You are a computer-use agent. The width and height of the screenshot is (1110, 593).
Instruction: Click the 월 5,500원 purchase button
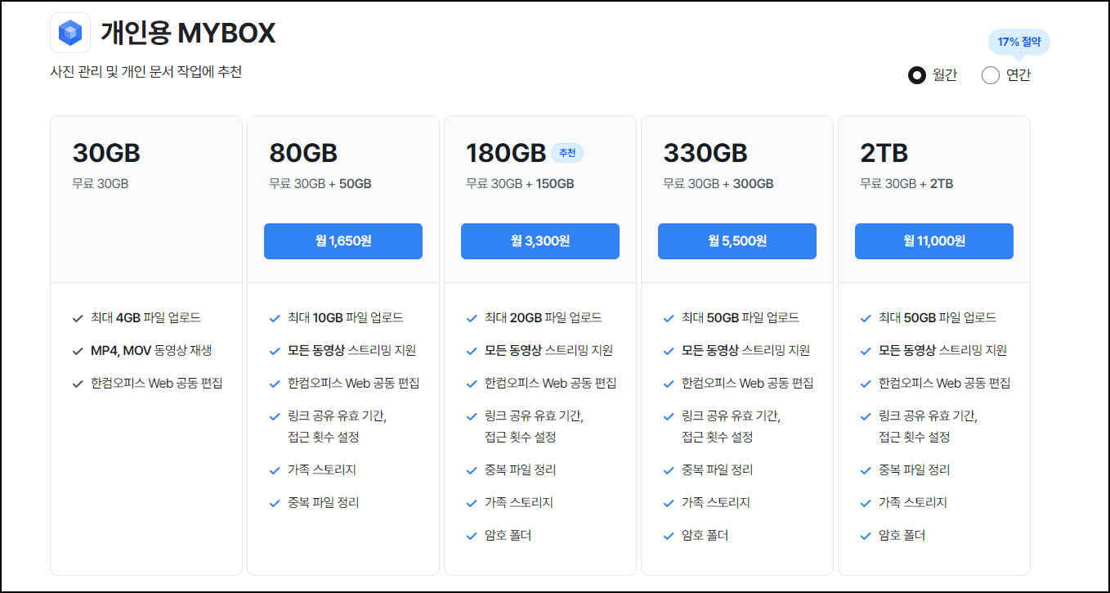[737, 241]
